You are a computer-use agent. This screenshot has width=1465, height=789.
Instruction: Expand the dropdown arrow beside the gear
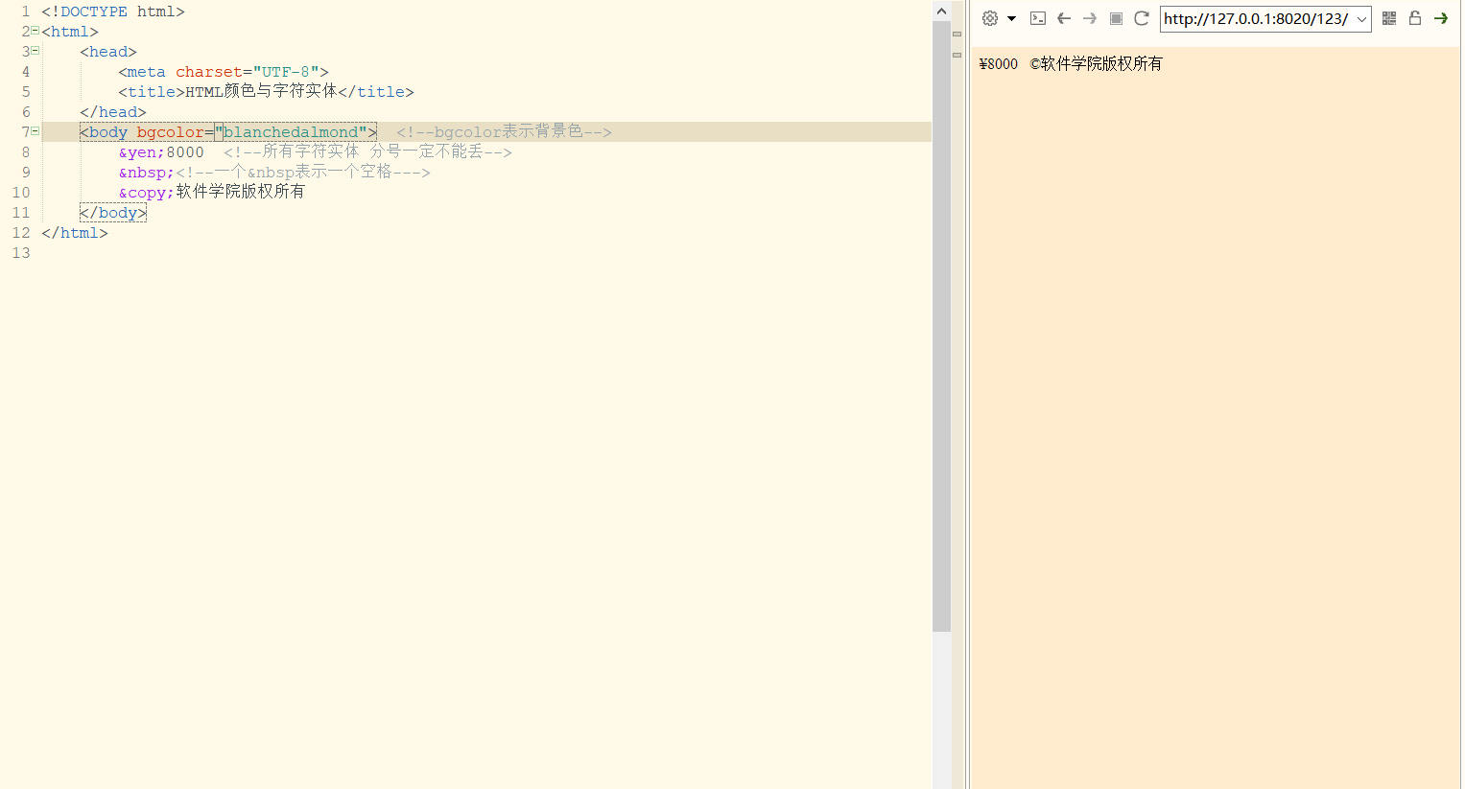pyautogui.click(x=1011, y=19)
